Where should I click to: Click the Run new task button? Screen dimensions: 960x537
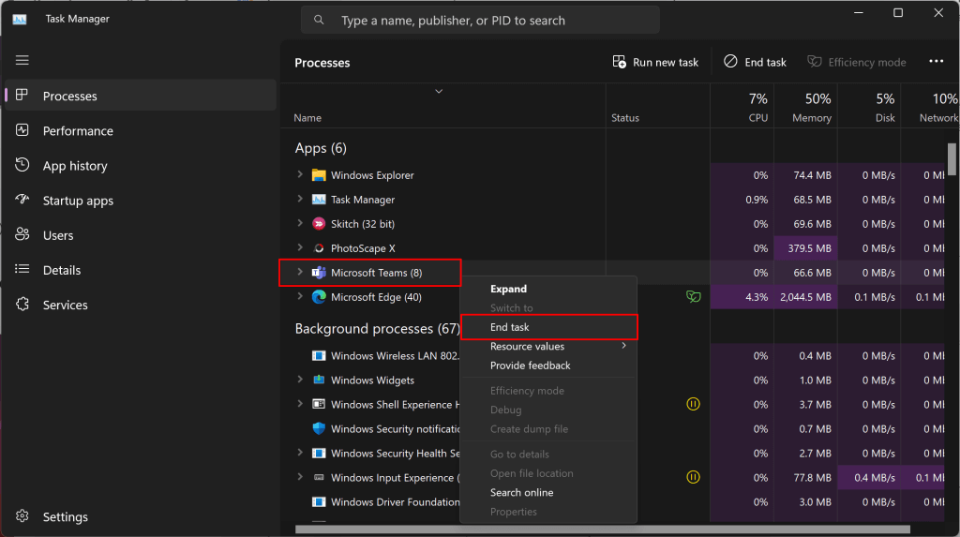655,62
